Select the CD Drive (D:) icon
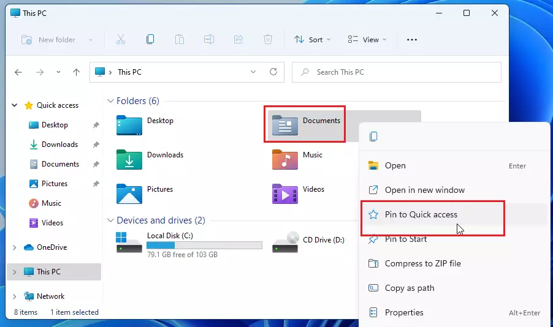 [285, 242]
